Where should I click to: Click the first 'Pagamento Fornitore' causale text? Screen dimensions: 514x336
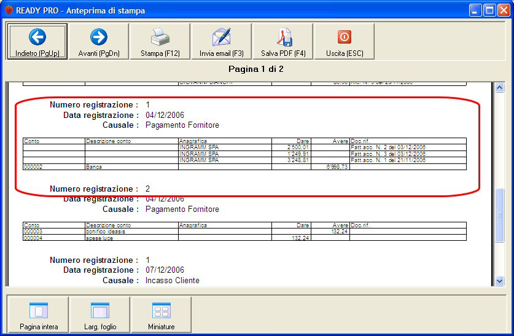pyautogui.click(x=182, y=125)
